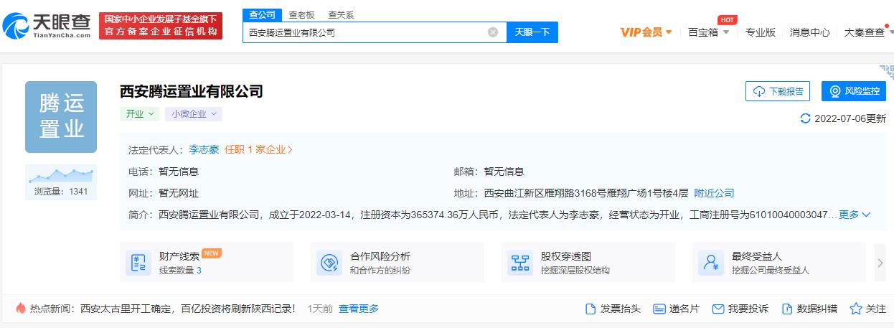The width and height of the screenshot is (894, 328).
Task: Click the 天眼一下 search button
Action: coord(532,32)
